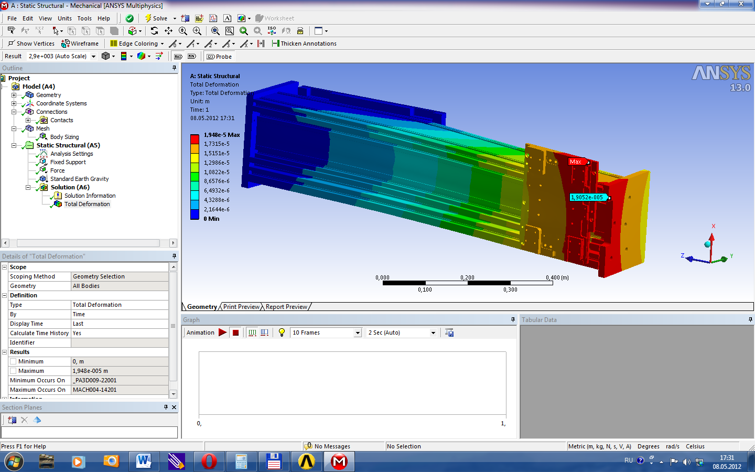Click the Export Video File icon
This screenshot has width=755, height=472.
pyautogui.click(x=449, y=332)
